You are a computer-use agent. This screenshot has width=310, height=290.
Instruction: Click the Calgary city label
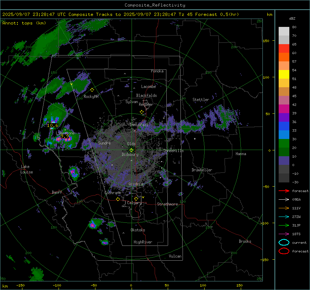(134, 203)
